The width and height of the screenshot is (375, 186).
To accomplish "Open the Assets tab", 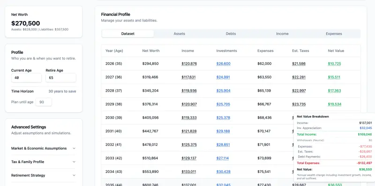I will [x=180, y=34].
